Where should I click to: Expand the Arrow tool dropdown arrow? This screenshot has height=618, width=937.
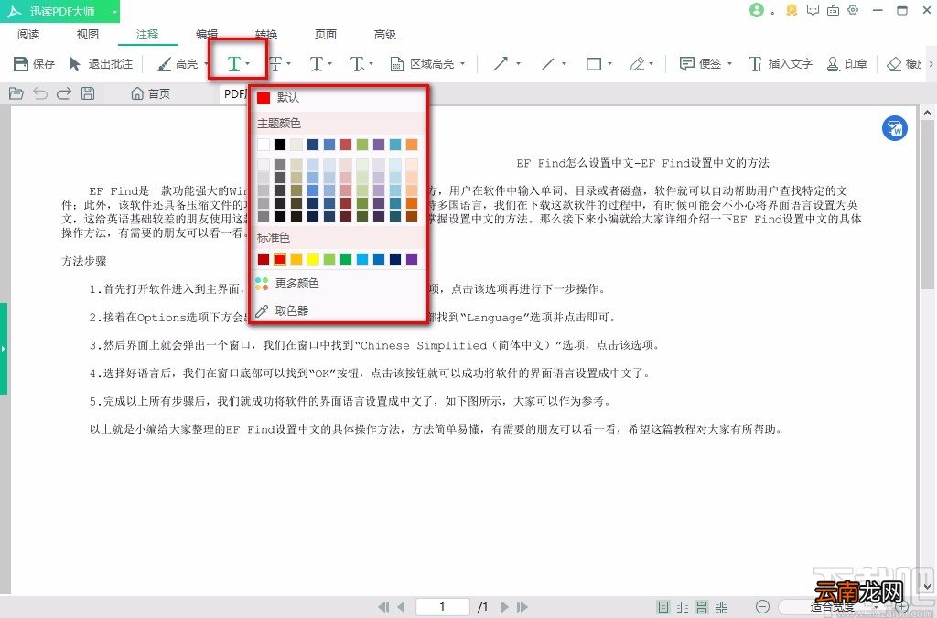pyautogui.click(x=518, y=63)
